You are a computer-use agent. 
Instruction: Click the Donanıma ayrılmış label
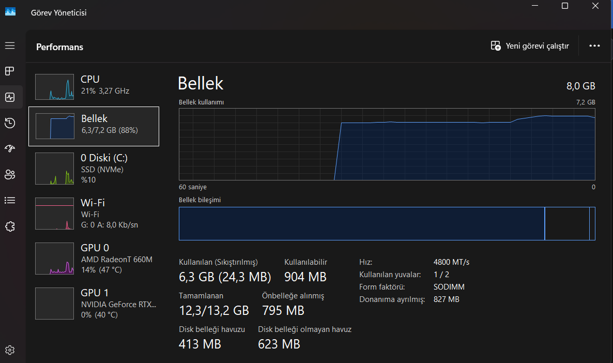pos(392,299)
